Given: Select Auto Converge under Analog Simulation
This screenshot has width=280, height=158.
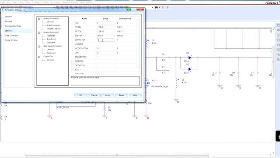Looking at the screenshot, I should [53, 25].
